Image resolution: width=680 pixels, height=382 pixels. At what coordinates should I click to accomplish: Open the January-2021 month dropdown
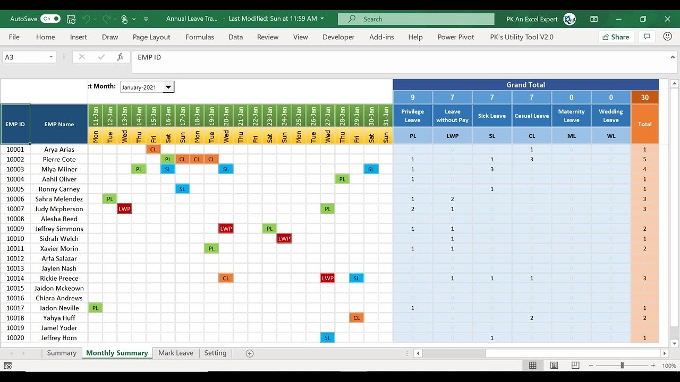tap(168, 87)
